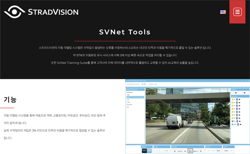Click the OBJECT LIST panel header
This screenshot has height=154, width=250.
(x=240, y=96)
